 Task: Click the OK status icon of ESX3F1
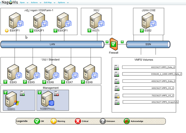55,31
